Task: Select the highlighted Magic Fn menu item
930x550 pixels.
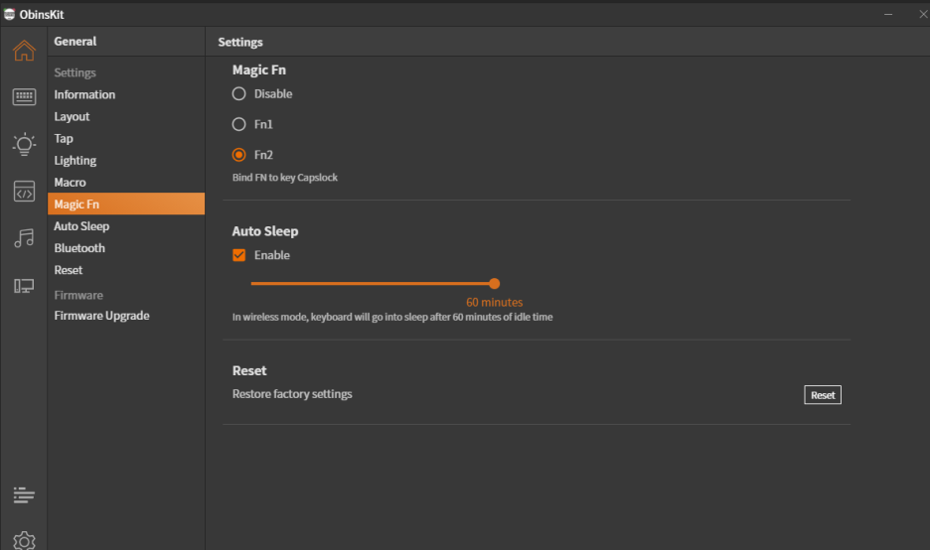Action: click(x=126, y=204)
